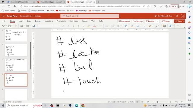Image resolution: width=193 pixels, height=108 pixels.
Task: Click the numbered list icon
Action: coord(112,26)
